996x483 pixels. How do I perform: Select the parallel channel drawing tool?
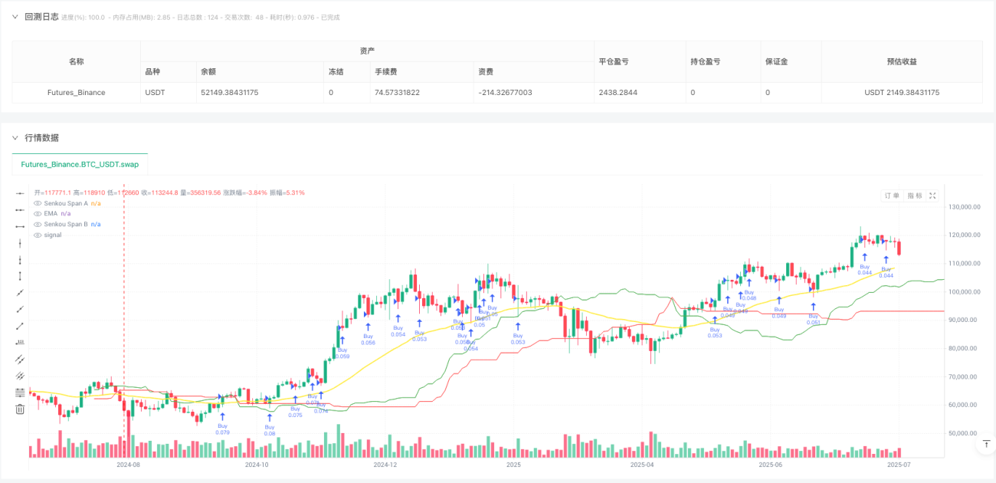click(x=20, y=359)
